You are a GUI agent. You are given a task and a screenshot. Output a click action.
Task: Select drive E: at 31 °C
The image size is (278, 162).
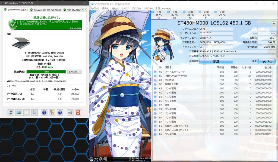[190, 15]
